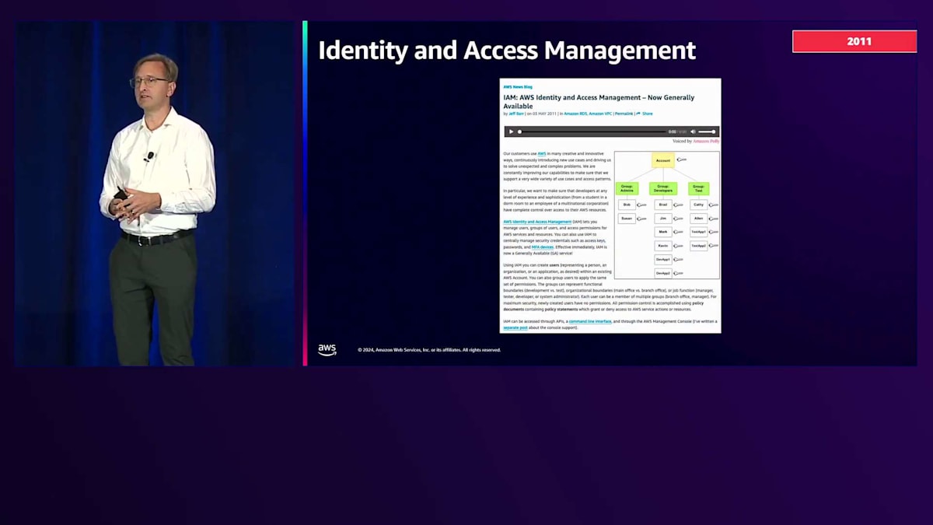Screen dimensions: 933x525
Task: Open the AWS News Blog link
Action: point(518,87)
